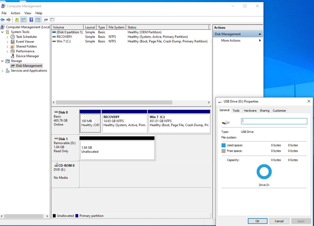314x226 pixels.
Task: Switch to the Sharing tab in Properties
Action: [265, 110]
